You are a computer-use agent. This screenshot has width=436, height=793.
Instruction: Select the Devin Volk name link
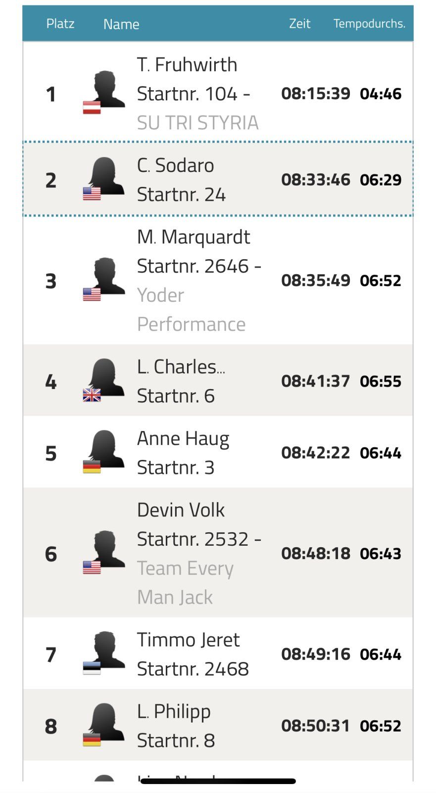181,510
